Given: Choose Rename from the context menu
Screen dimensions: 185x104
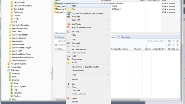Looking at the screenshot, I should (x=75, y=102).
